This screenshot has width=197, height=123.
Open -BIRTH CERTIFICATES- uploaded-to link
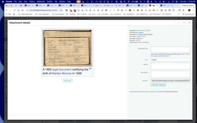146,34
